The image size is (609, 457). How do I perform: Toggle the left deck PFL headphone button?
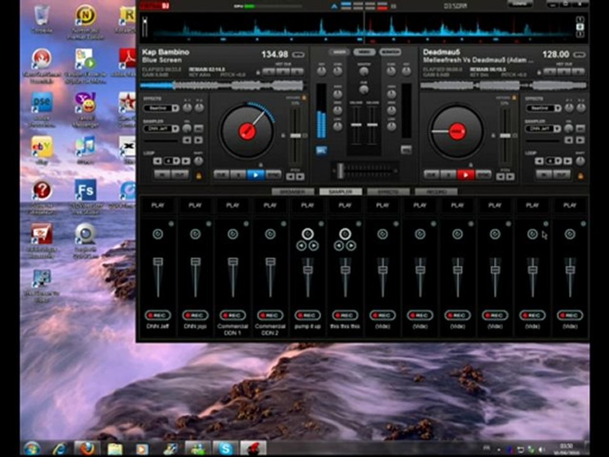321,150
